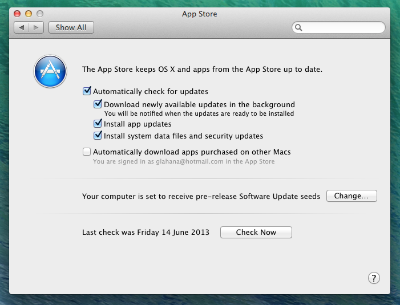
Task: Click Check Now button
Action: tap(256, 233)
